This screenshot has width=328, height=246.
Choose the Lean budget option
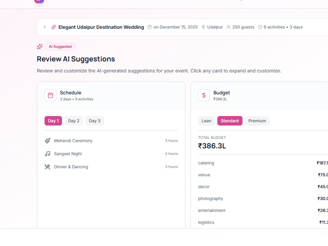coord(206,121)
